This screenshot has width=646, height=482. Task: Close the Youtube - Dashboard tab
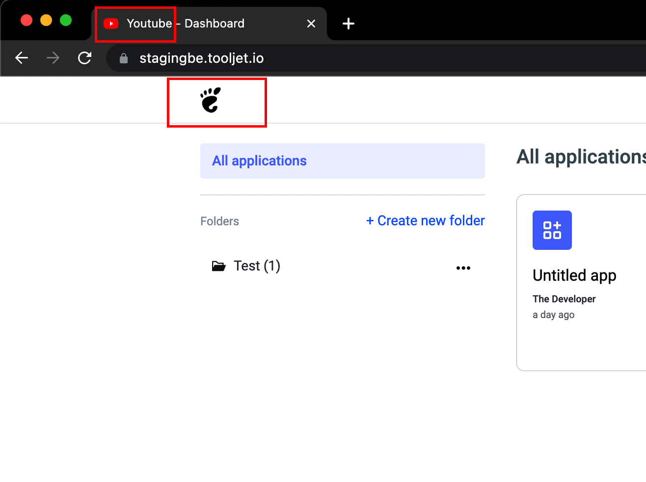[x=311, y=24]
